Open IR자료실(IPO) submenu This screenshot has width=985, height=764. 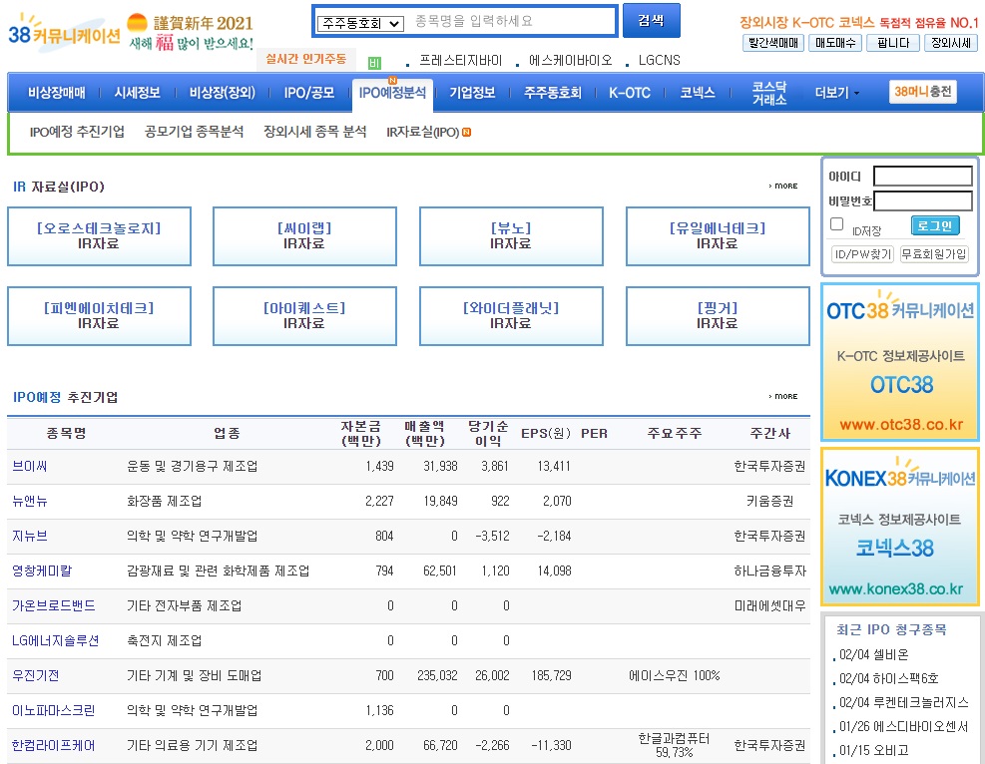423,132
